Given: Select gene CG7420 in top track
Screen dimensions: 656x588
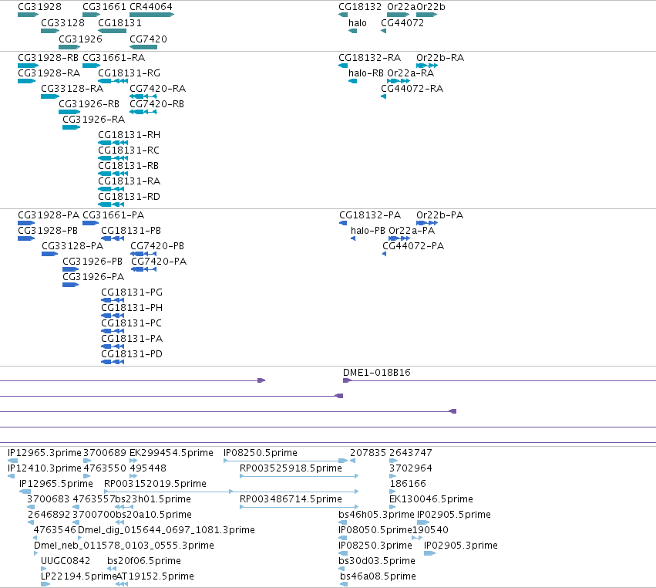Looking at the screenshot, I should pos(143,47).
